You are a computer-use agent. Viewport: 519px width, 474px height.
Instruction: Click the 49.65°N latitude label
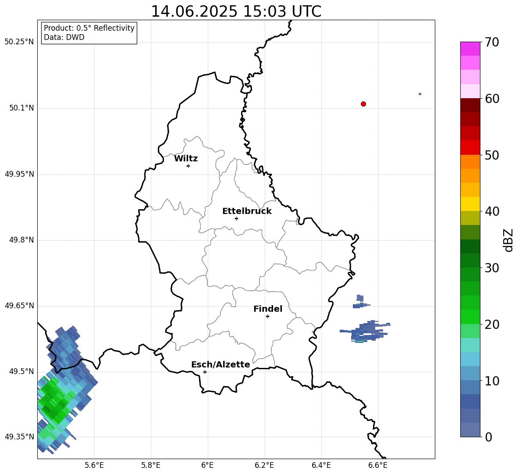tap(19, 306)
